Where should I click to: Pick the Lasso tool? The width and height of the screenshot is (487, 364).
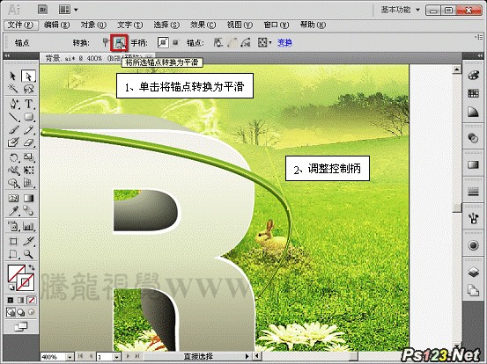[x=28, y=89]
